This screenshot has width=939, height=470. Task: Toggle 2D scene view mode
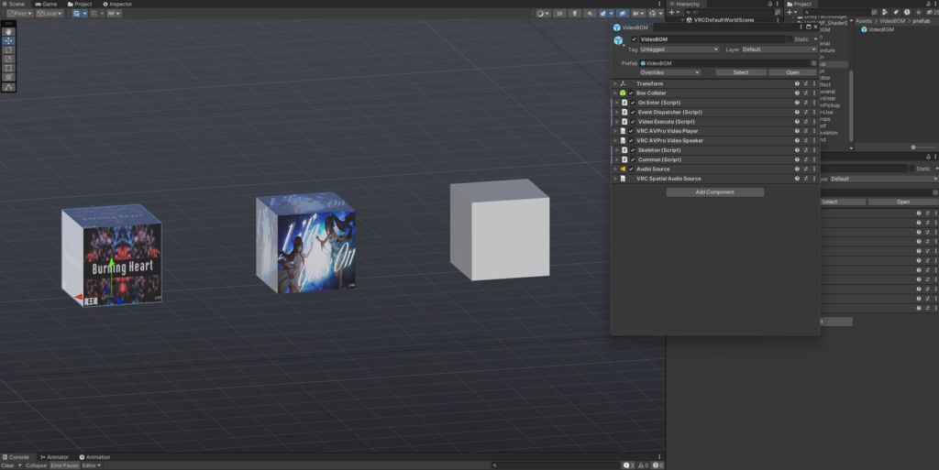tap(559, 13)
